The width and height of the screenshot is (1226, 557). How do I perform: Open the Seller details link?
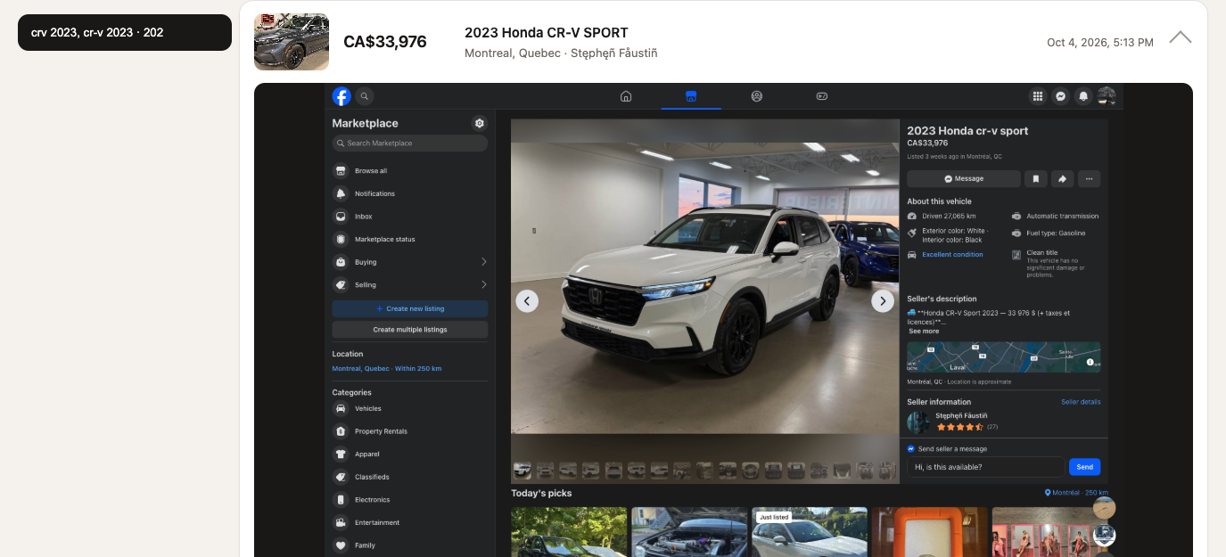click(x=1081, y=402)
